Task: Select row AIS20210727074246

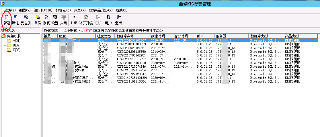Action: tap(180, 66)
